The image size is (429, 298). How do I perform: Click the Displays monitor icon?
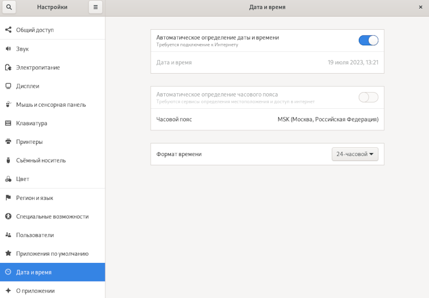tap(8, 86)
